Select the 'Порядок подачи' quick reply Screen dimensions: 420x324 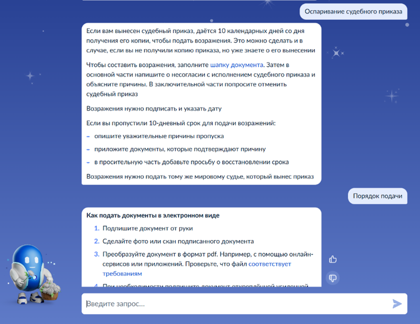(x=377, y=196)
